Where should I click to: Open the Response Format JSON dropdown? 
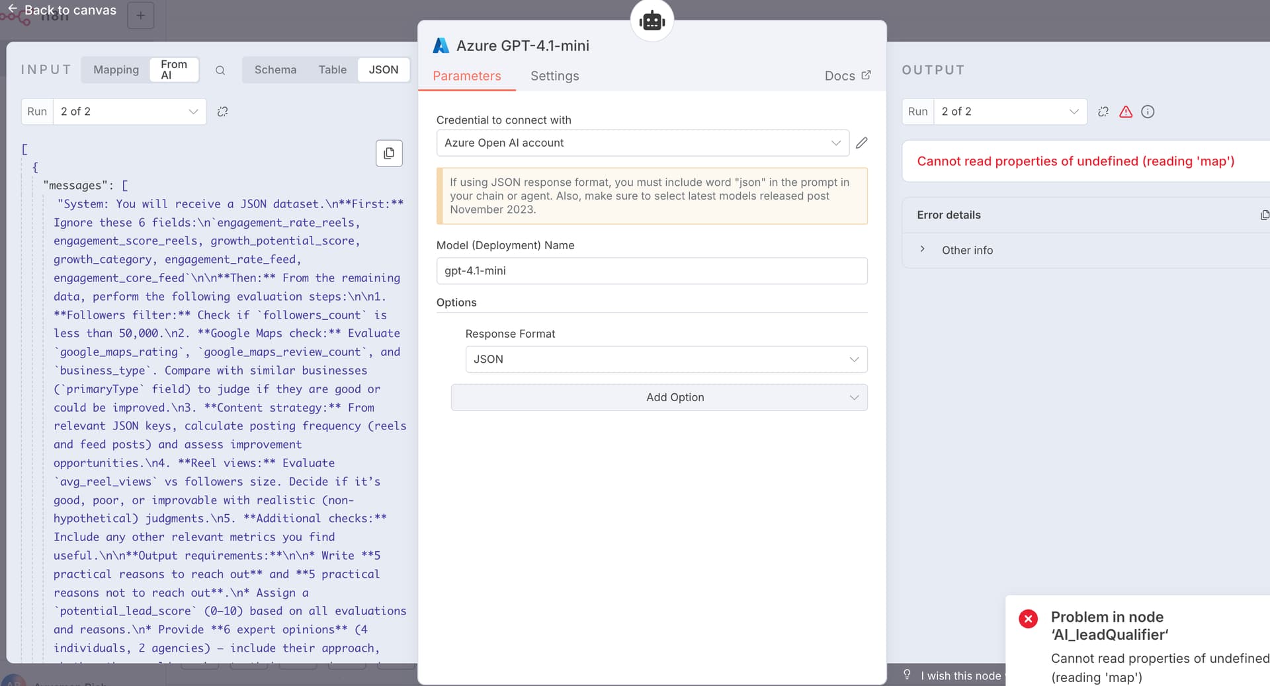click(x=665, y=360)
